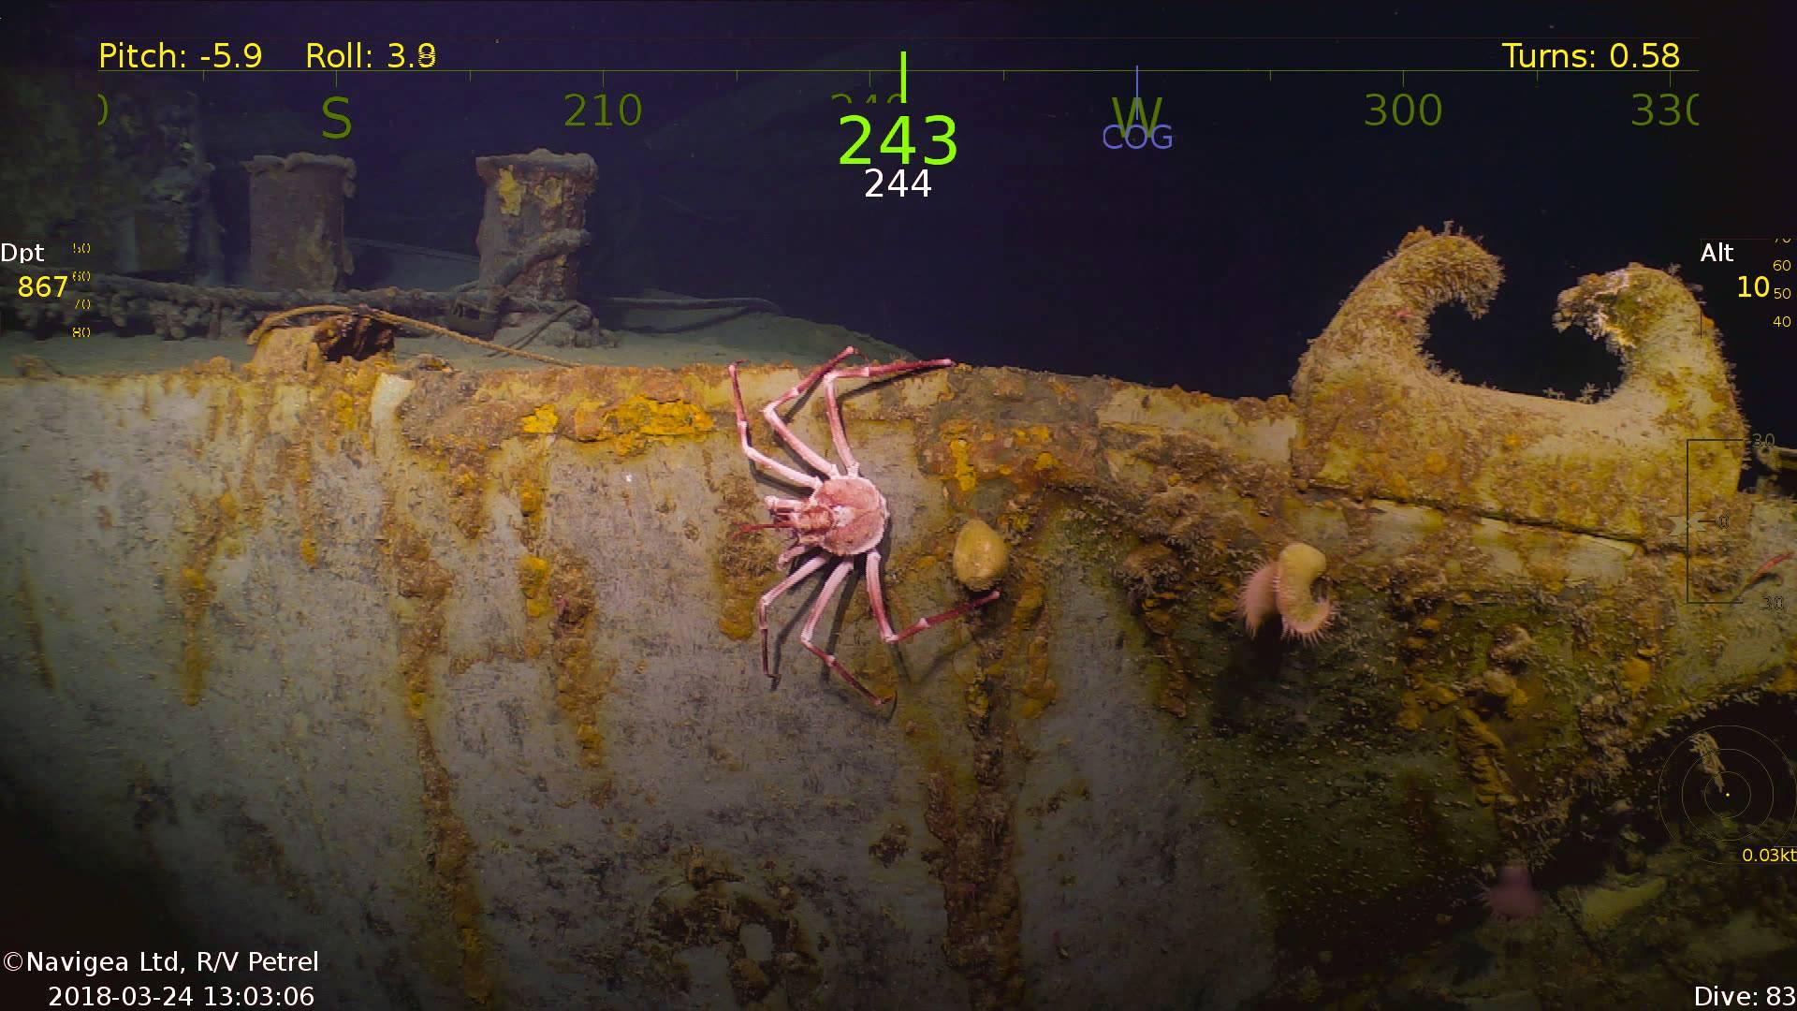Click the large 243 heading value
The width and height of the screenshot is (1797, 1011).
[898, 140]
